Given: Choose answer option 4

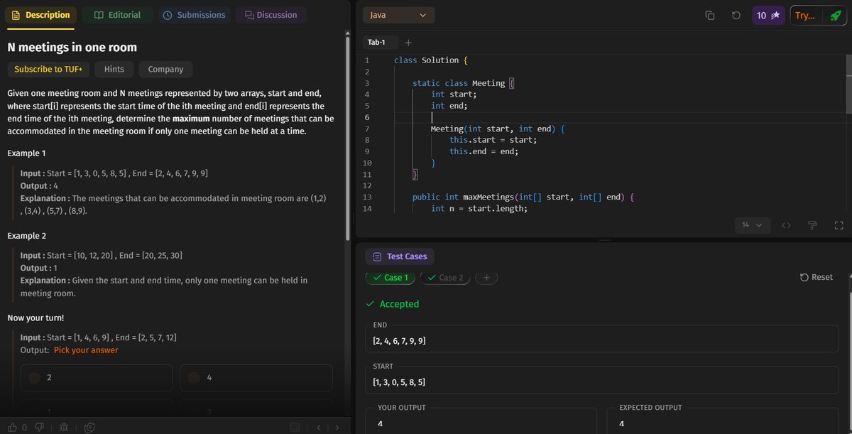Looking at the screenshot, I should pyautogui.click(x=256, y=378).
